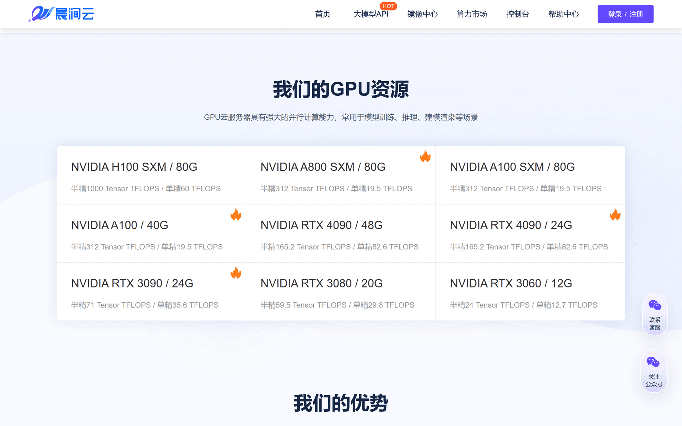682x426 pixels.
Task: Click A100 / 40G's 半精312 spec line
Action: click(147, 247)
